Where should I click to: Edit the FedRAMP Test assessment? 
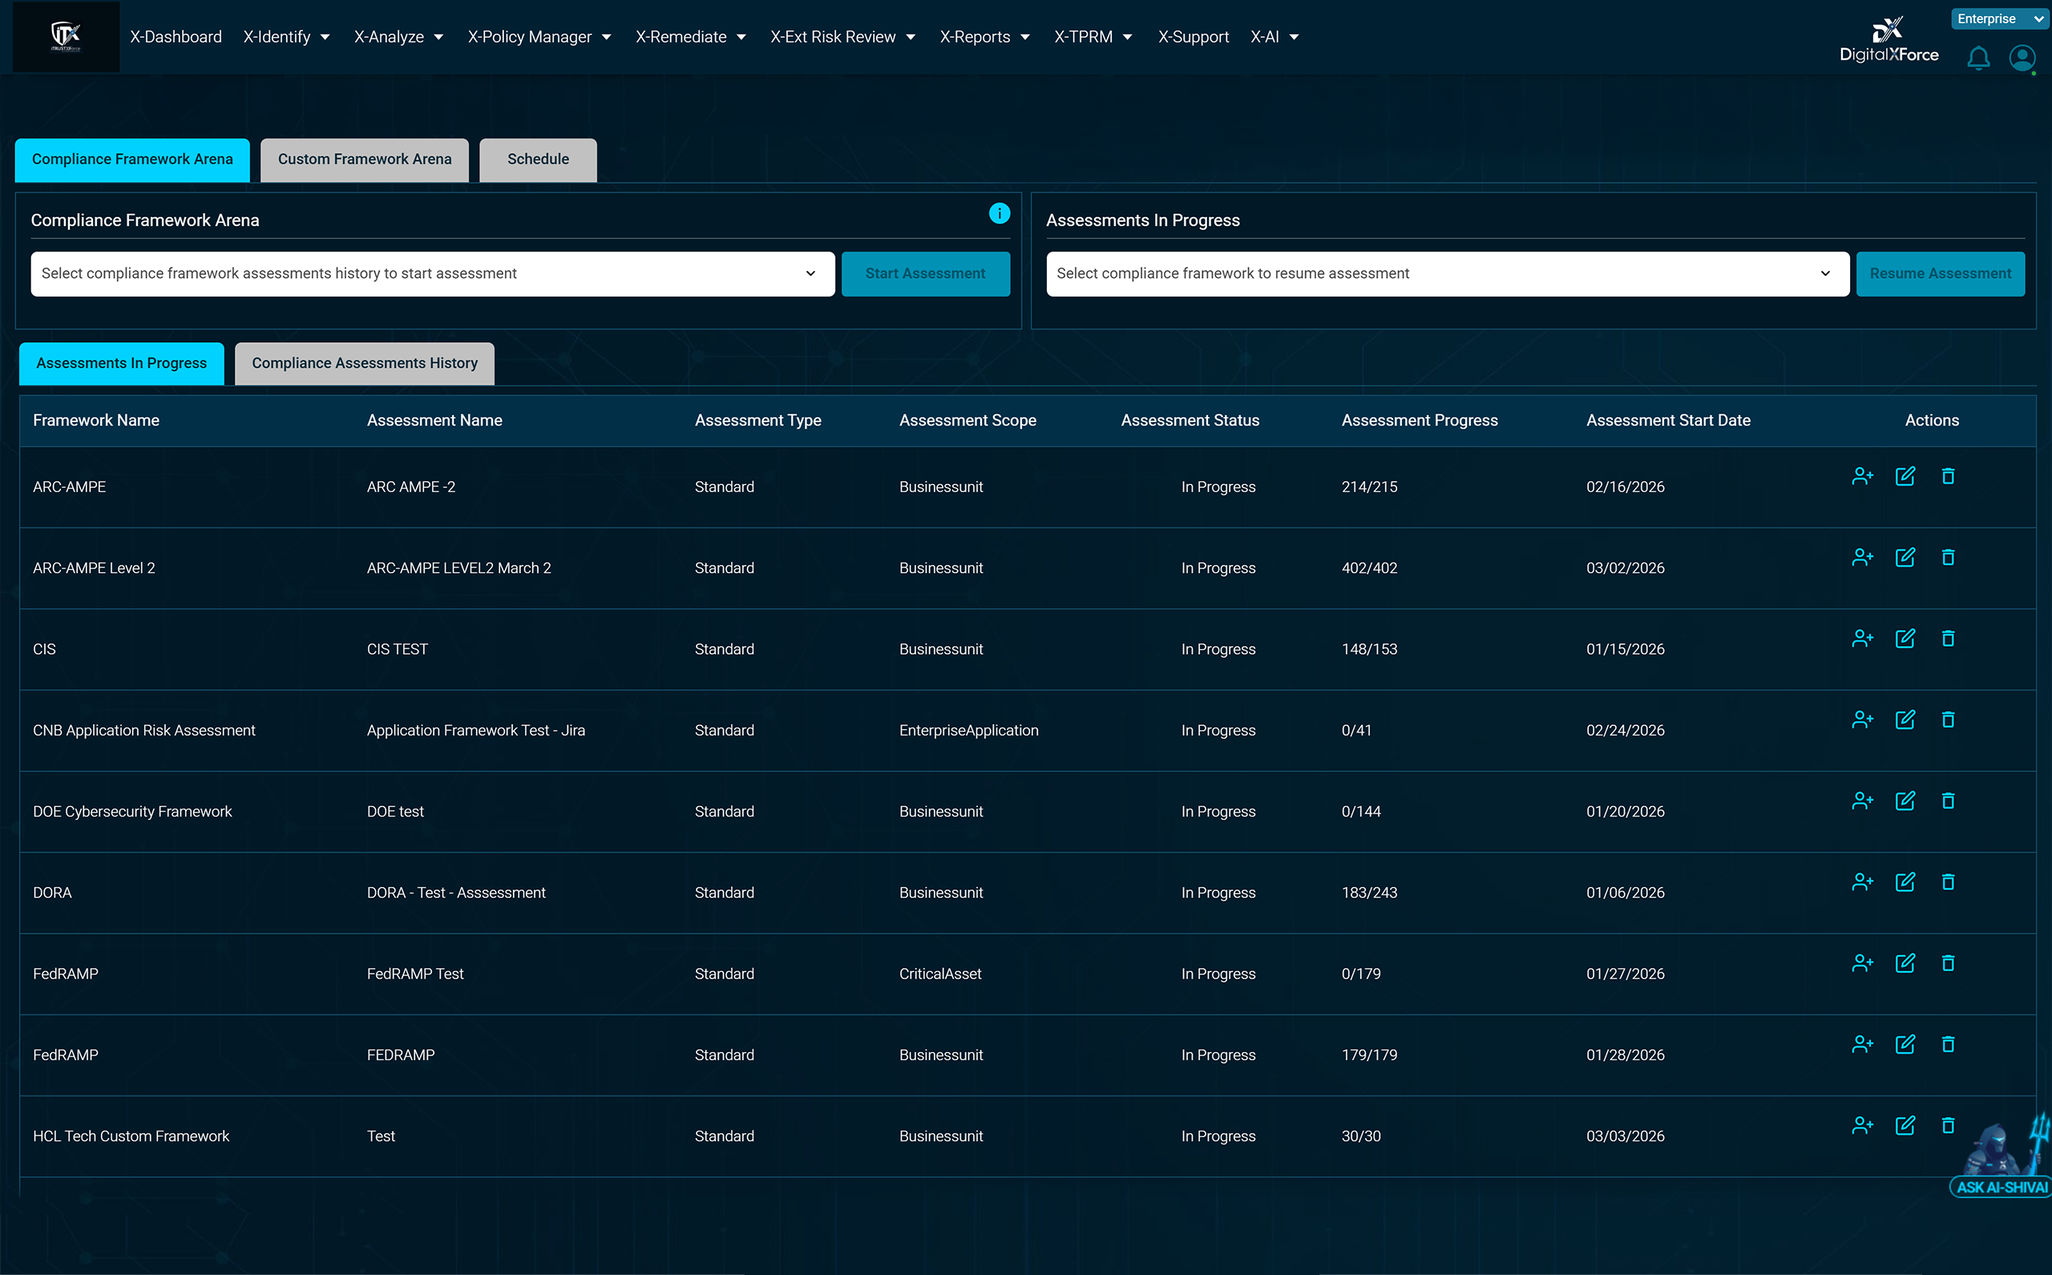1906,962
